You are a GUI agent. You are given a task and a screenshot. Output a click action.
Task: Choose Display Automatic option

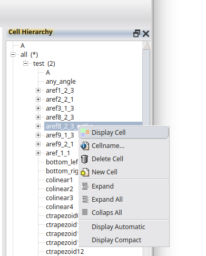pyautogui.click(x=124, y=227)
